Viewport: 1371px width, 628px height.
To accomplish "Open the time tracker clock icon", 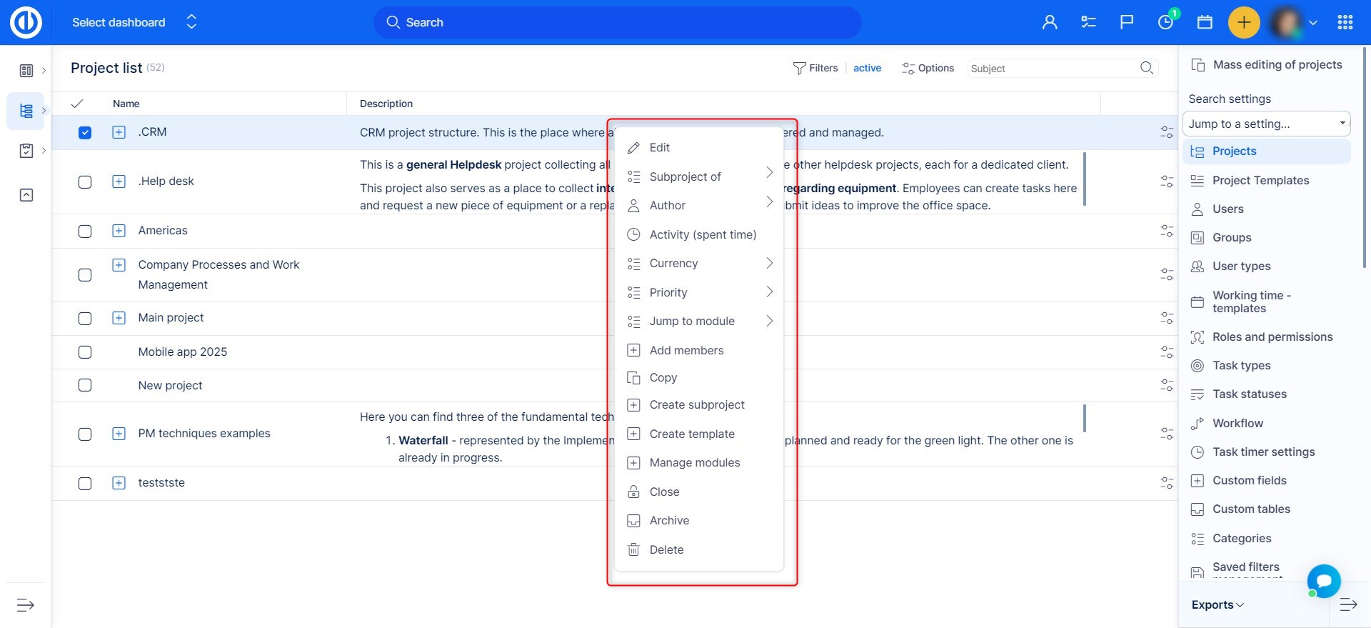I will [x=1165, y=23].
